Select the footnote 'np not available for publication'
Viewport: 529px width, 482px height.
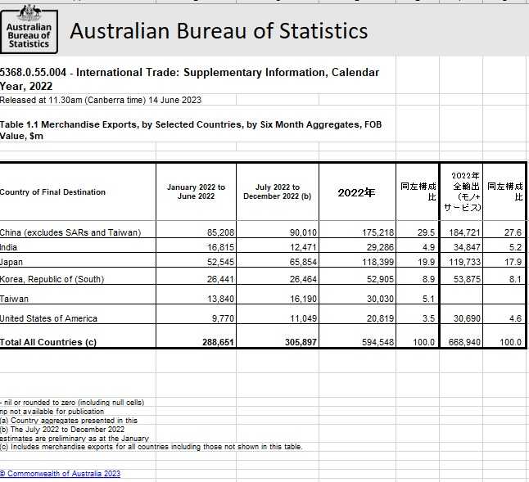tap(57, 411)
